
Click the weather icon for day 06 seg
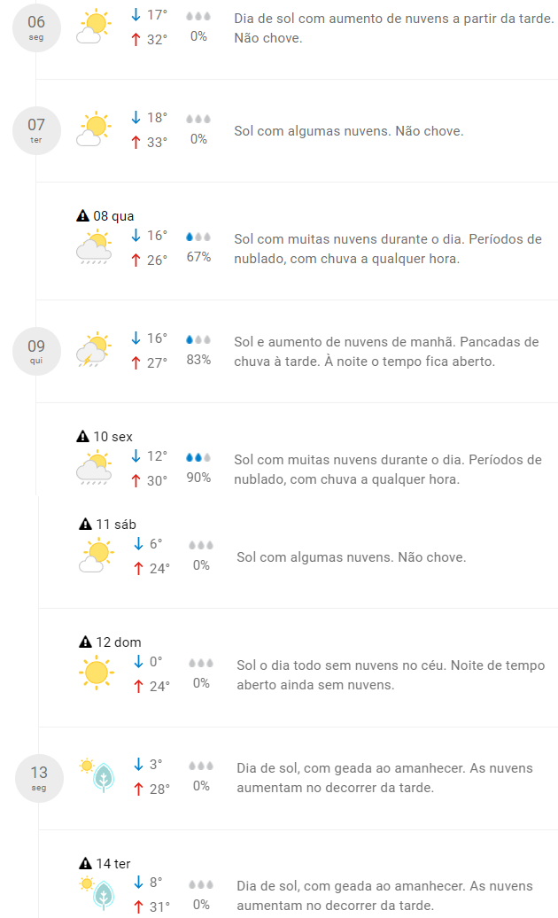tap(93, 27)
